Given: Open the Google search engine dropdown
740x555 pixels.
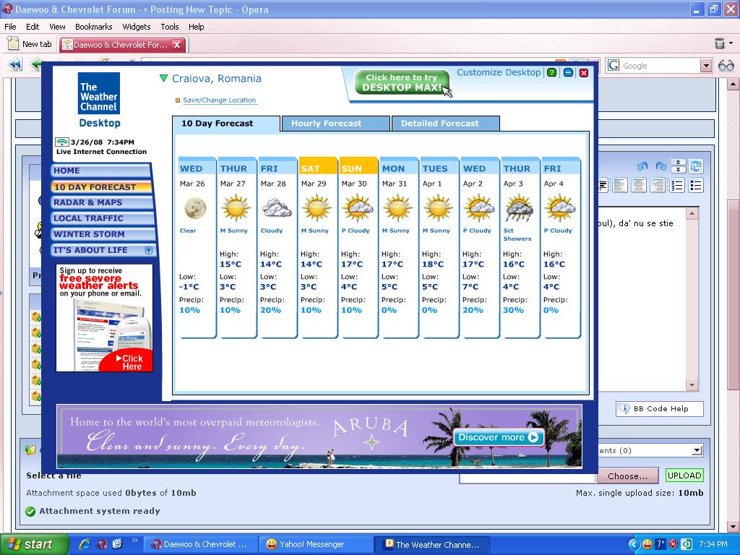Looking at the screenshot, I should coord(706,66).
